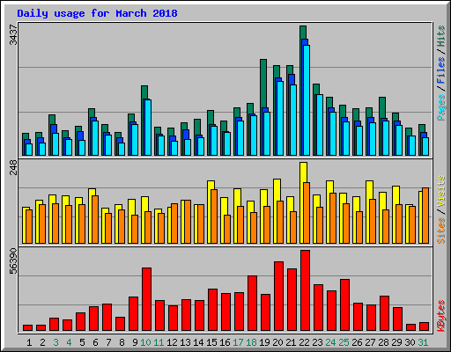Click the 248 visits axis value
The width and height of the screenshot is (451, 352).
point(13,167)
